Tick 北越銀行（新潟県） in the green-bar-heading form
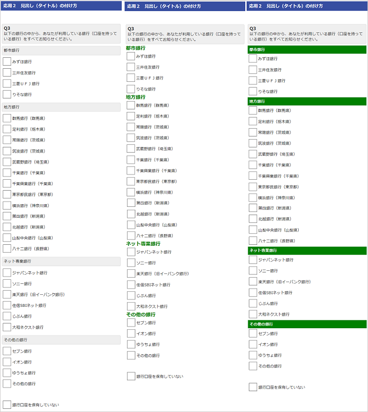 (253, 219)
